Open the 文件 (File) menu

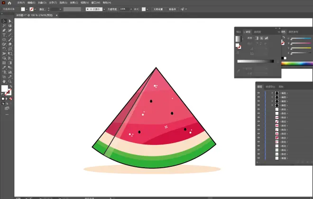click(20, 3)
